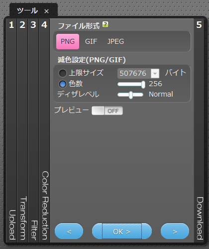Switch file format to JPEG

(115, 41)
